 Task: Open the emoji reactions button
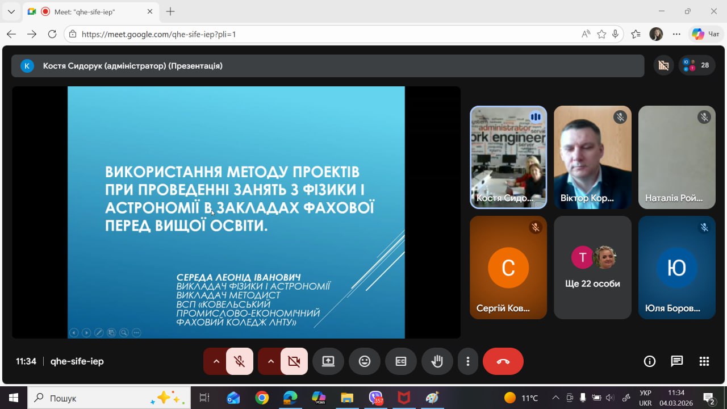coord(365,361)
